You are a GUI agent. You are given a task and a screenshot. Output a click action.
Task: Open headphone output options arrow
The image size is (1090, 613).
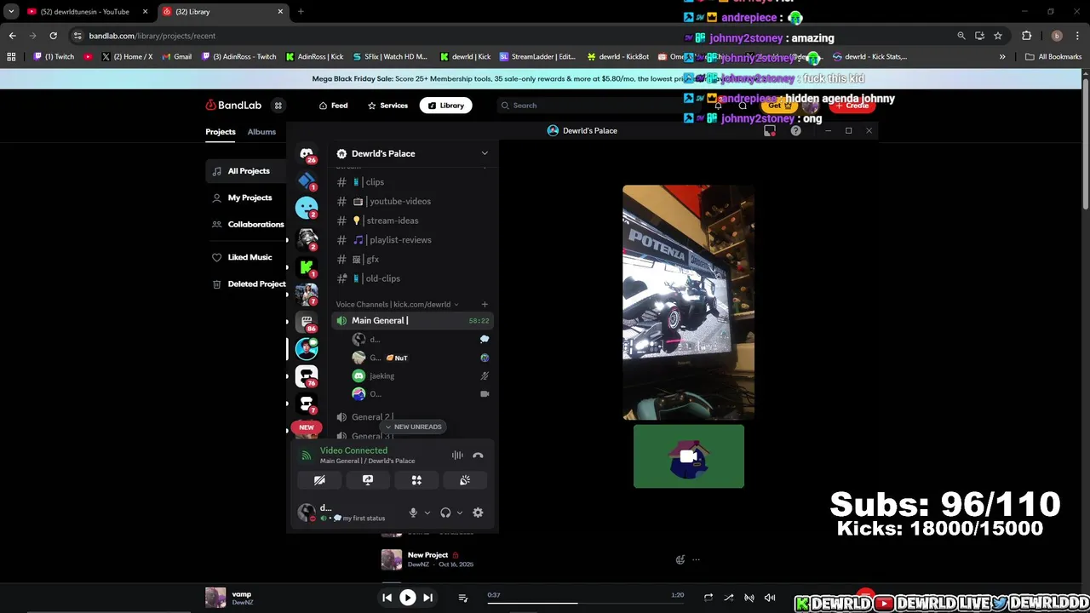coord(459,513)
